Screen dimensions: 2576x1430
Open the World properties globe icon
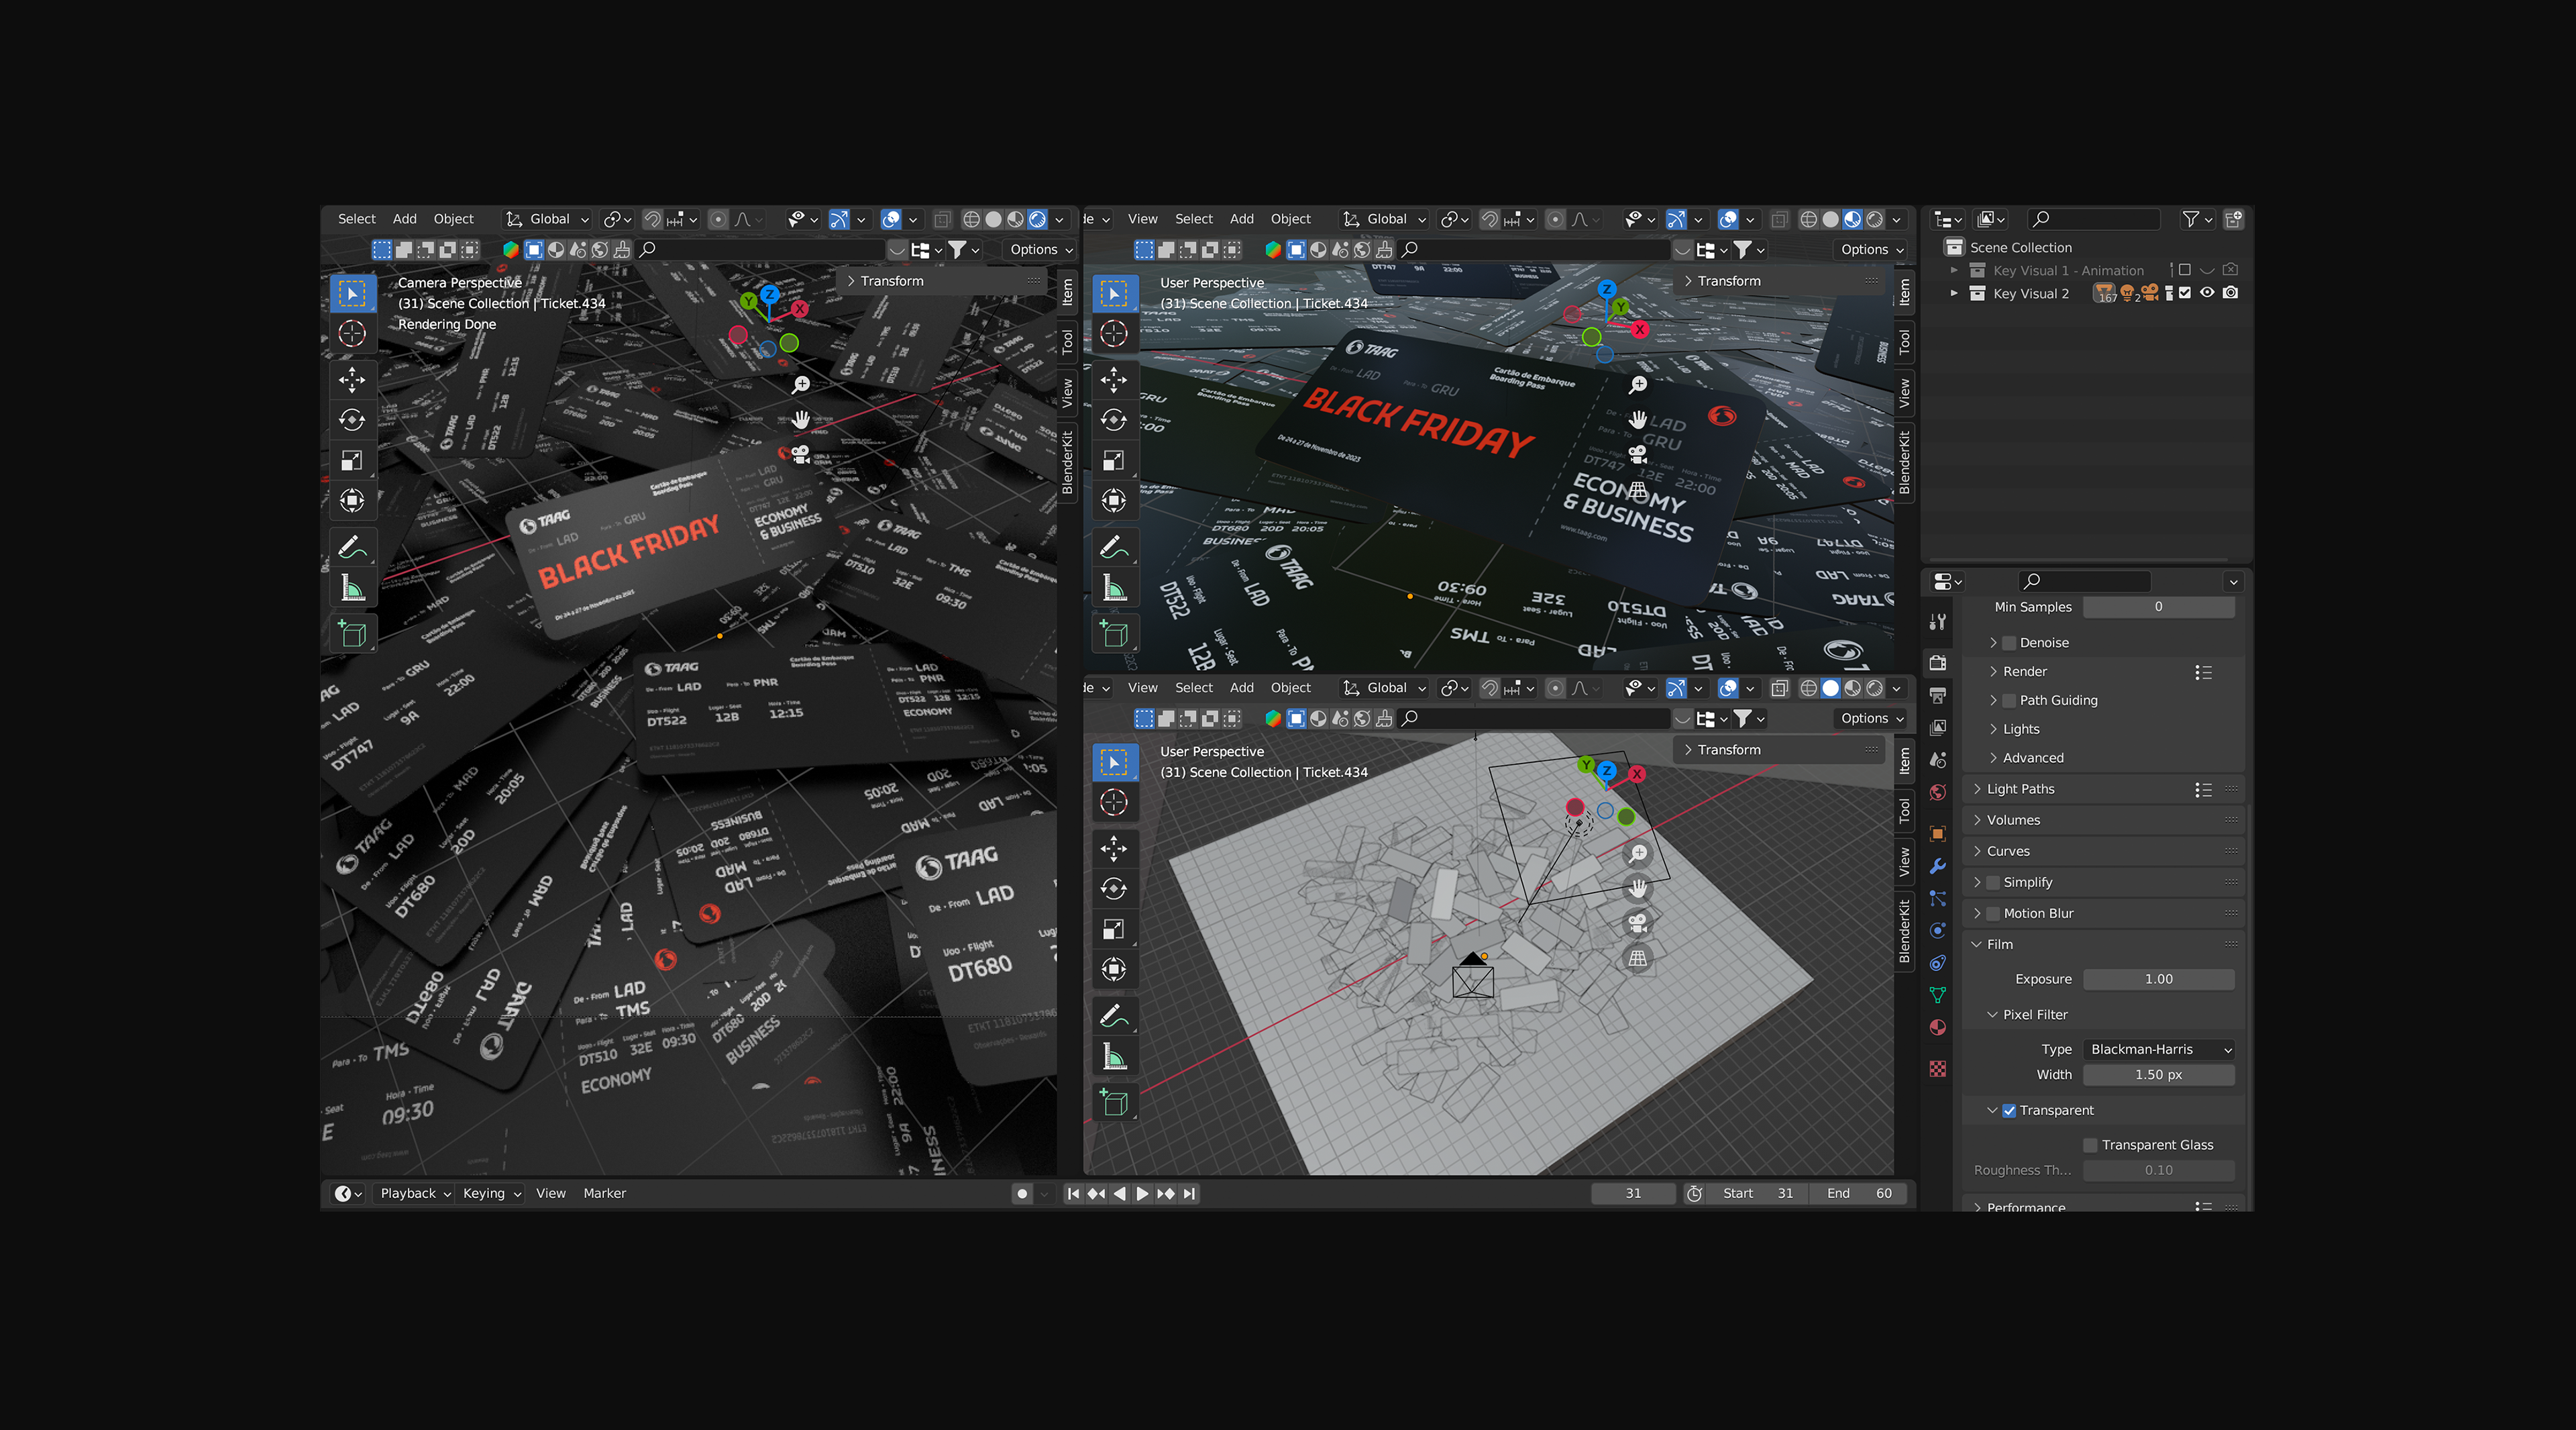click(x=1938, y=793)
